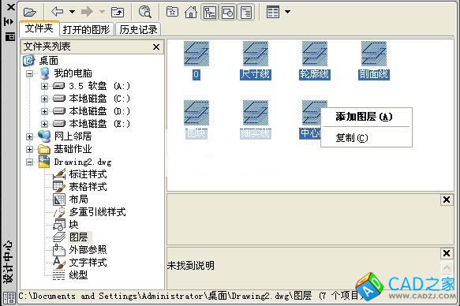Image resolution: width=460 pixels, height=306 pixels.
Task: Select 线型 item in Drawing2.dwg tree
Action: 78,275
